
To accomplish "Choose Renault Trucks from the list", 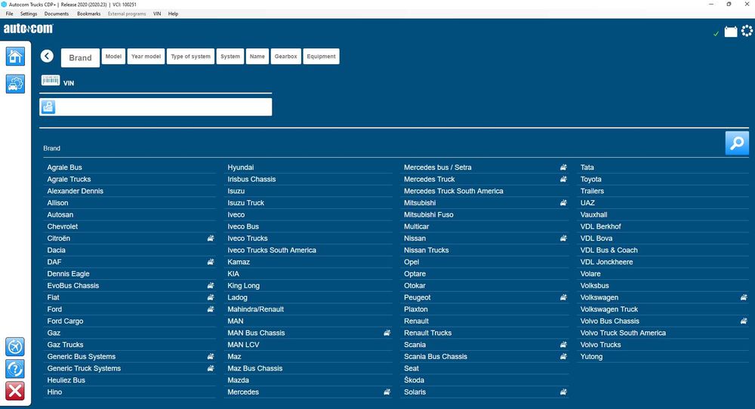I will 427,333.
